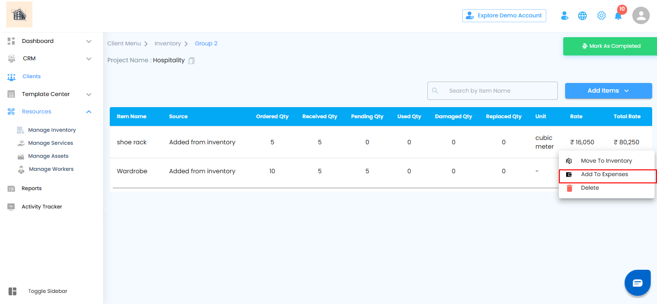Click the cubic meter unit cell
The height and width of the screenshot is (304, 657).
pyautogui.click(x=545, y=142)
